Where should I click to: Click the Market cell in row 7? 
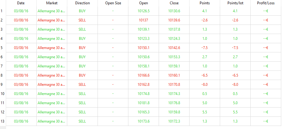[x=51, y=66]
